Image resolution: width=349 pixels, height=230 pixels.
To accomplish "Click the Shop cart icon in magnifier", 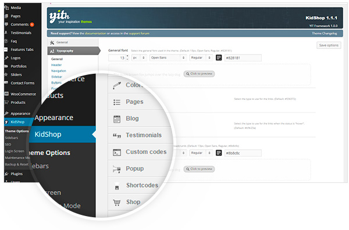I will [x=117, y=203].
